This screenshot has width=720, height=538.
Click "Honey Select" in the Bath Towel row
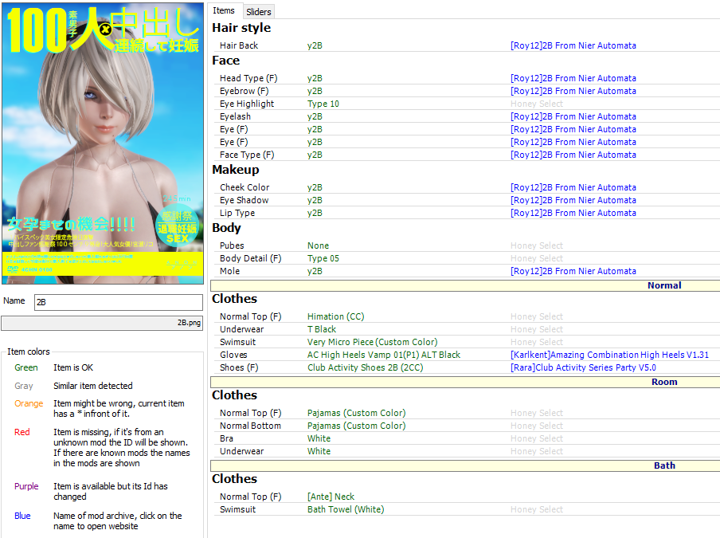[x=537, y=509]
